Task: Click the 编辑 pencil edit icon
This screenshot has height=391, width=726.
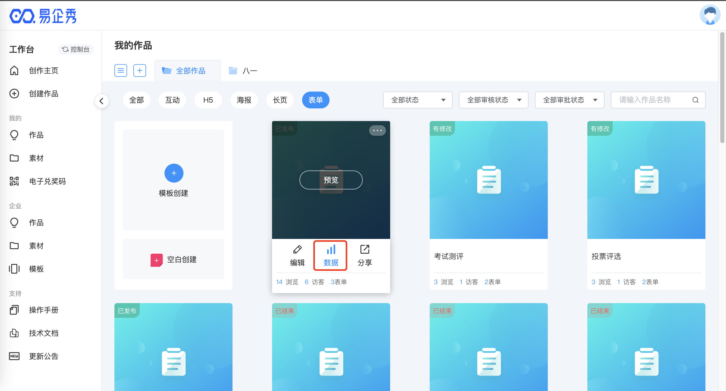Action: pyautogui.click(x=297, y=249)
